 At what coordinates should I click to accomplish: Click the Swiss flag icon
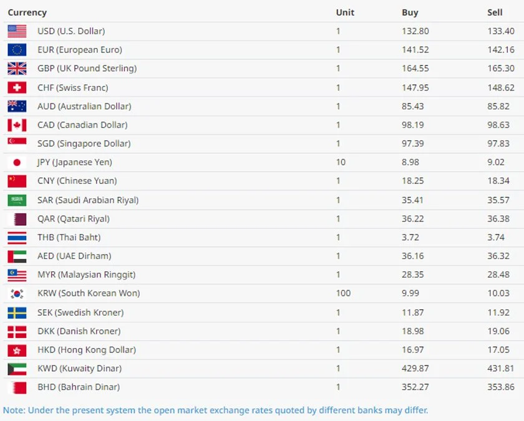click(17, 88)
